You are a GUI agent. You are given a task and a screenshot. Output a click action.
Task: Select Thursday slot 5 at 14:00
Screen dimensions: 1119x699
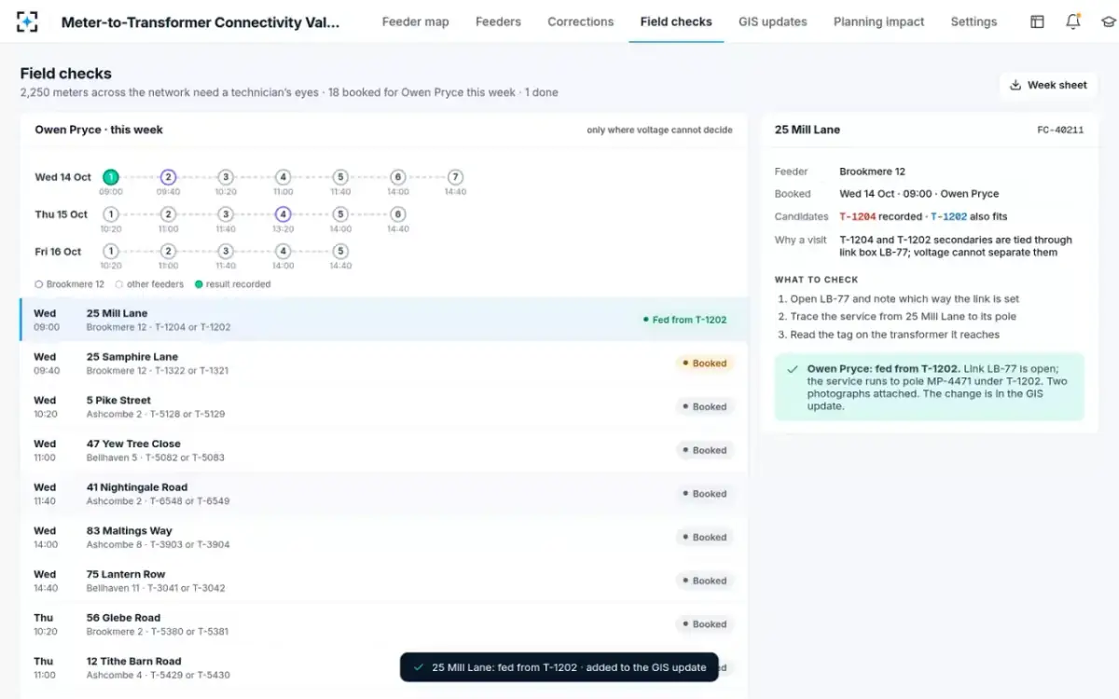340,214
